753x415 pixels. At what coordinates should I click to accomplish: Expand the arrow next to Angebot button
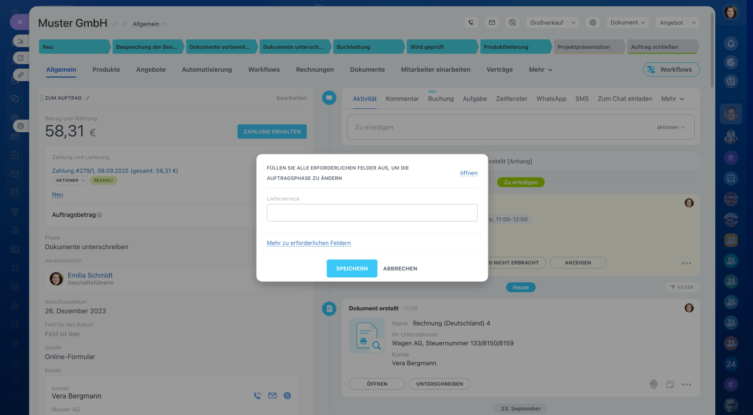point(694,23)
